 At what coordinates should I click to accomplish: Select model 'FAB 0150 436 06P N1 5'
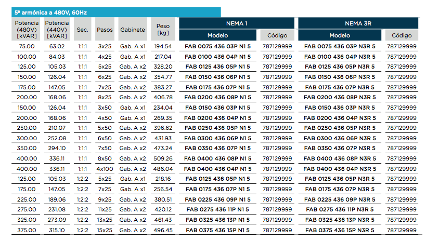tap(217, 77)
